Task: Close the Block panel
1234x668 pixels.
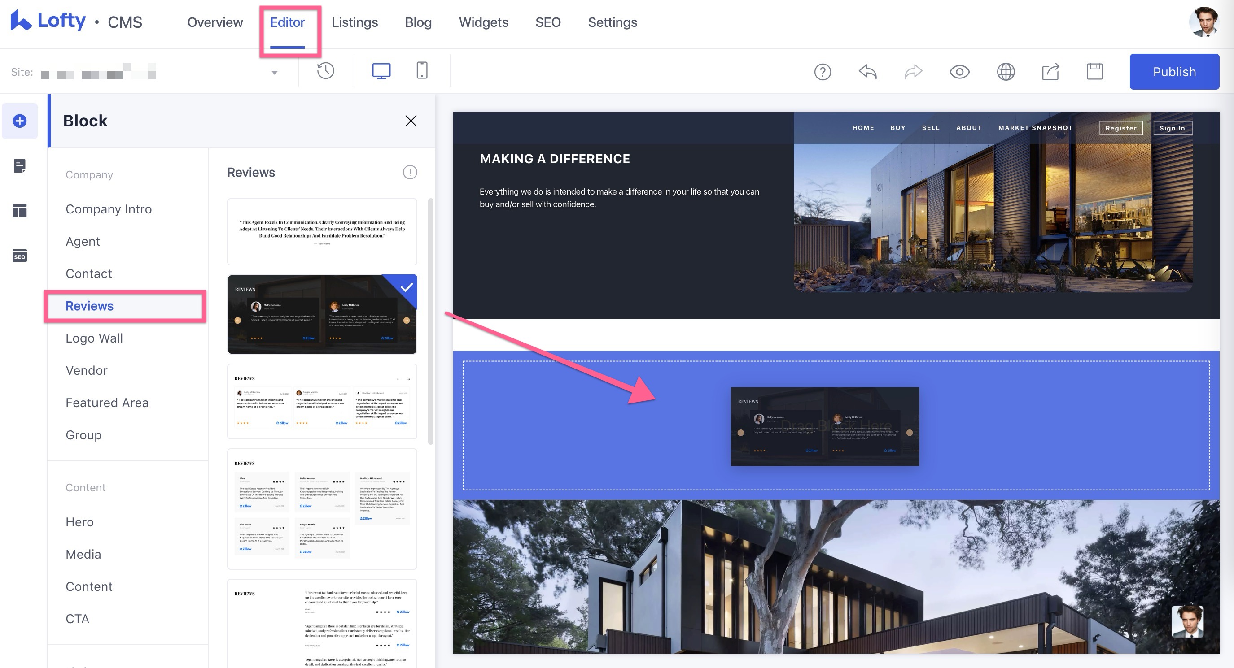Action: (x=411, y=121)
